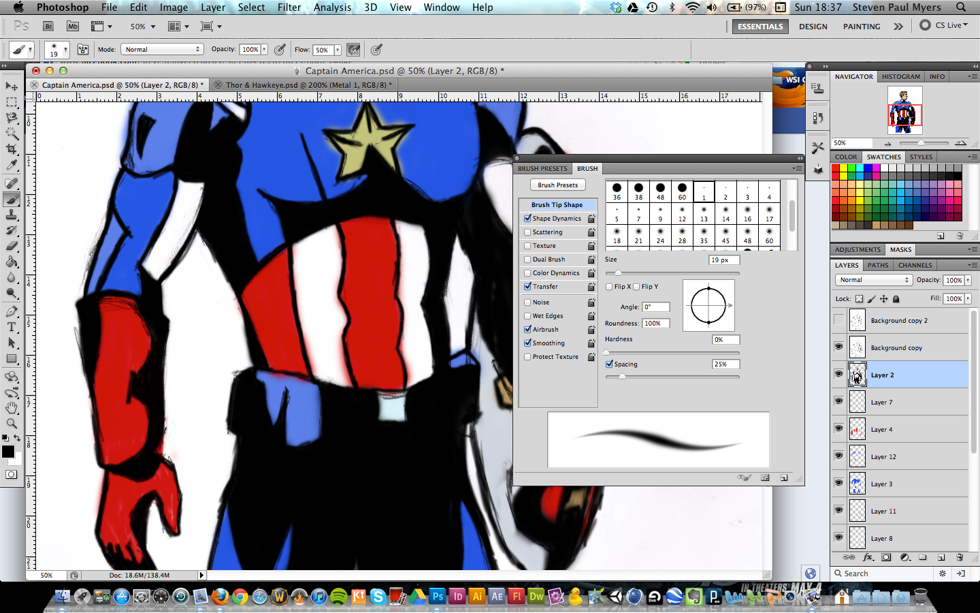Uncheck the Spacing checkbox

coord(609,364)
